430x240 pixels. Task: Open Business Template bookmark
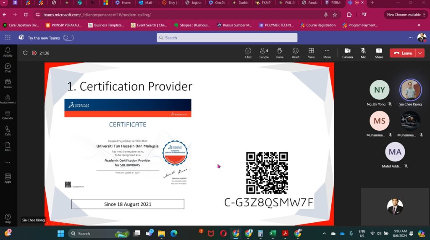[x=106, y=25]
